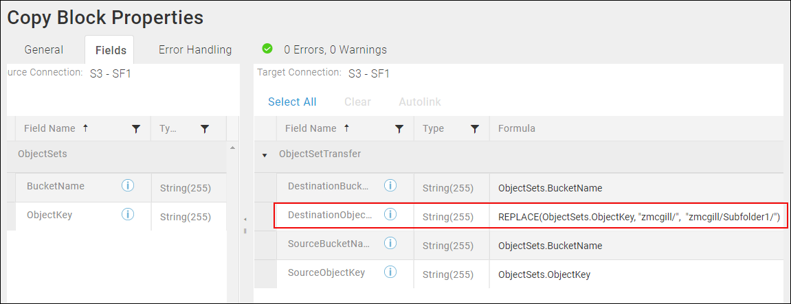The image size is (791, 304).
Task: View info icon beside SourceObjectKey field
Action: coord(390,272)
